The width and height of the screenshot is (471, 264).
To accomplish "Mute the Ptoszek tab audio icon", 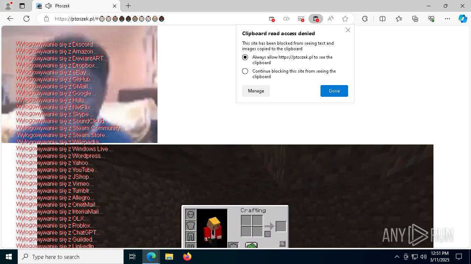I will (x=49, y=6).
